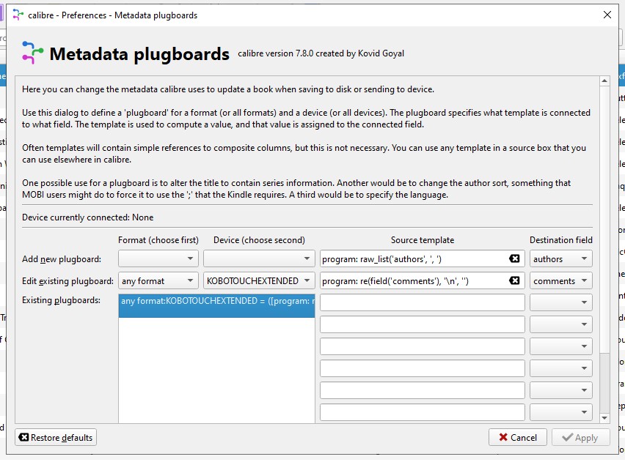625x462 pixels.
Task: Open Format dropdown for new plugboard
Action: click(x=158, y=258)
